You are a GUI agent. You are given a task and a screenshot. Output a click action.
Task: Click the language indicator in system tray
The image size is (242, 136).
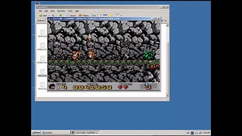coord(192,133)
